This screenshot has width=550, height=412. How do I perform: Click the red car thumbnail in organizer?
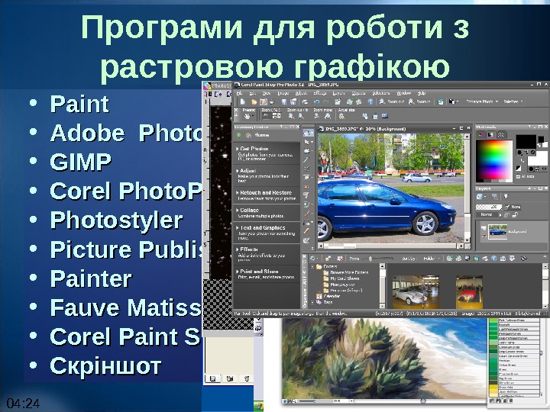tap(469, 291)
